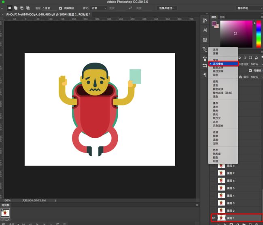This screenshot has height=225, width=263.
Task: Show 图层 2 visibility box
Action: (x=213, y=210)
